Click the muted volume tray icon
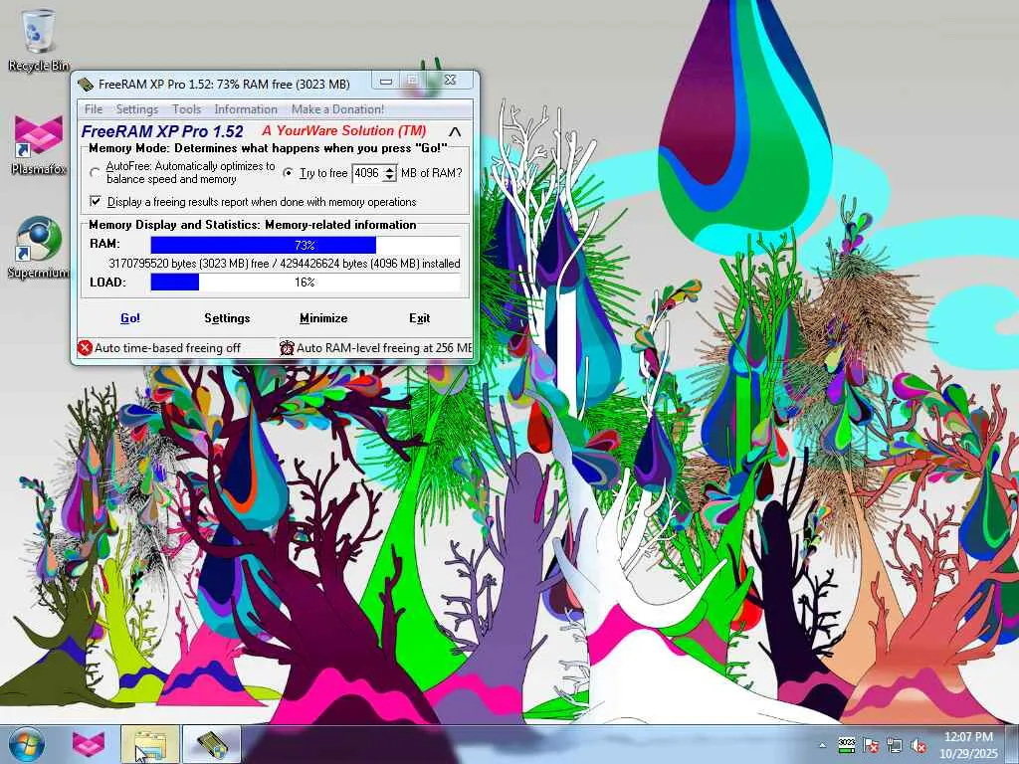Screen dimensions: 1019x764 [918, 745]
